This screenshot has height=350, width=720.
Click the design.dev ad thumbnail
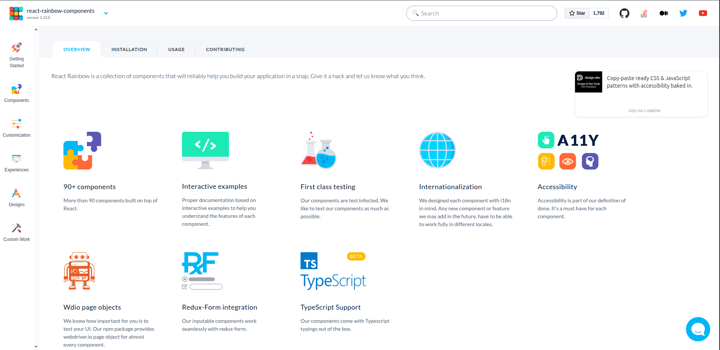tap(589, 82)
